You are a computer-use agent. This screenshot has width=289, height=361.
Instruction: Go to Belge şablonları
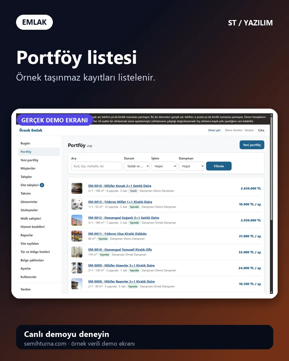32,260
